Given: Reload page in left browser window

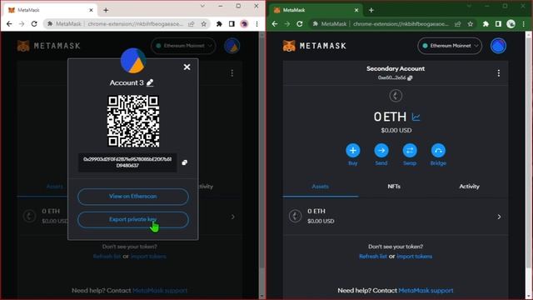Looking at the screenshot, I should 34,24.
